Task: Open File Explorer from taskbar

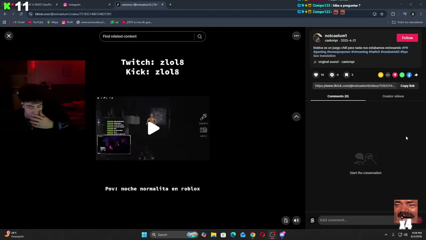Action: [214, 235]
